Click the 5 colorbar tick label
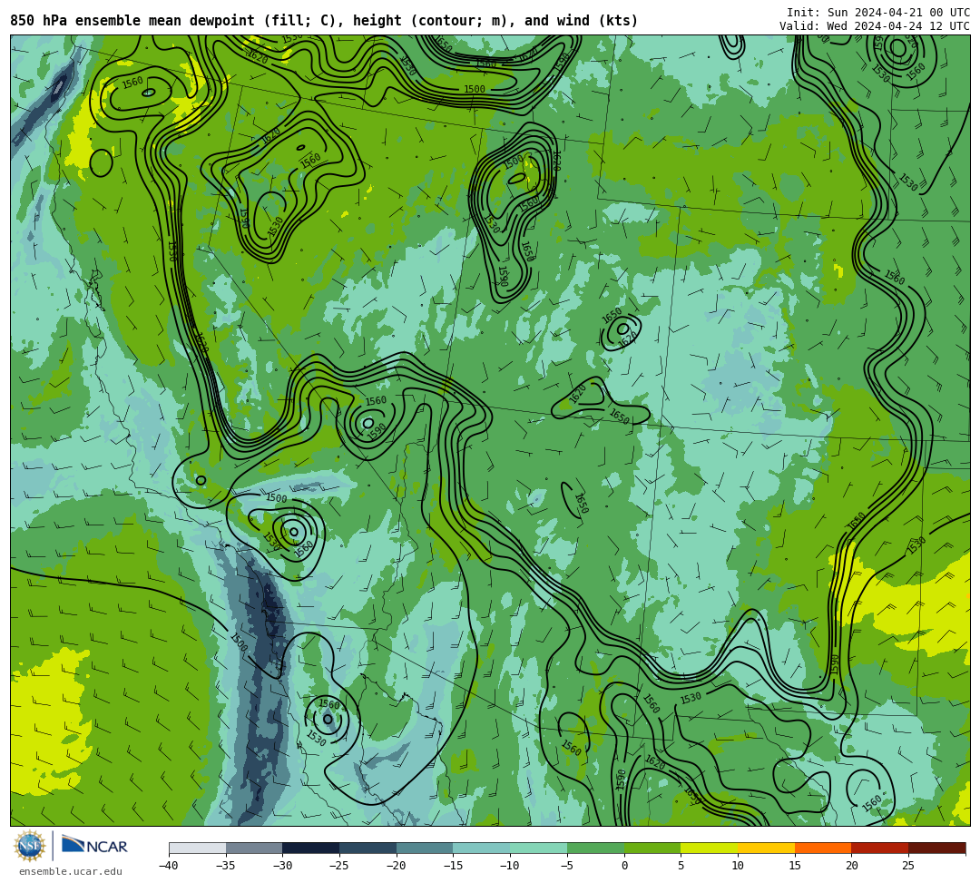This screenshot has width=980, height=883. [x=681, y=866]
